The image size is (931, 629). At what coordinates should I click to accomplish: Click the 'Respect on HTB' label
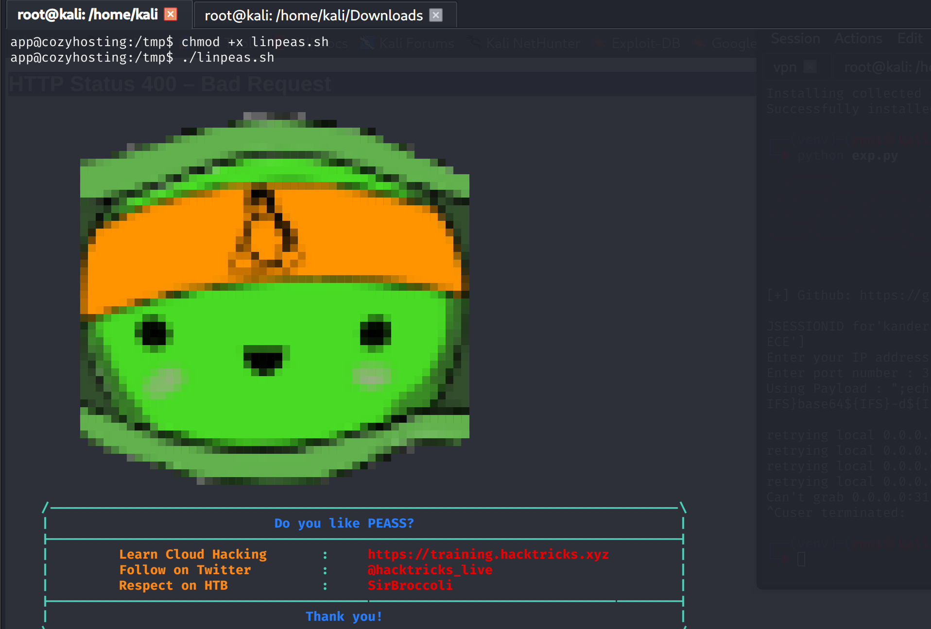pos(173,585)
